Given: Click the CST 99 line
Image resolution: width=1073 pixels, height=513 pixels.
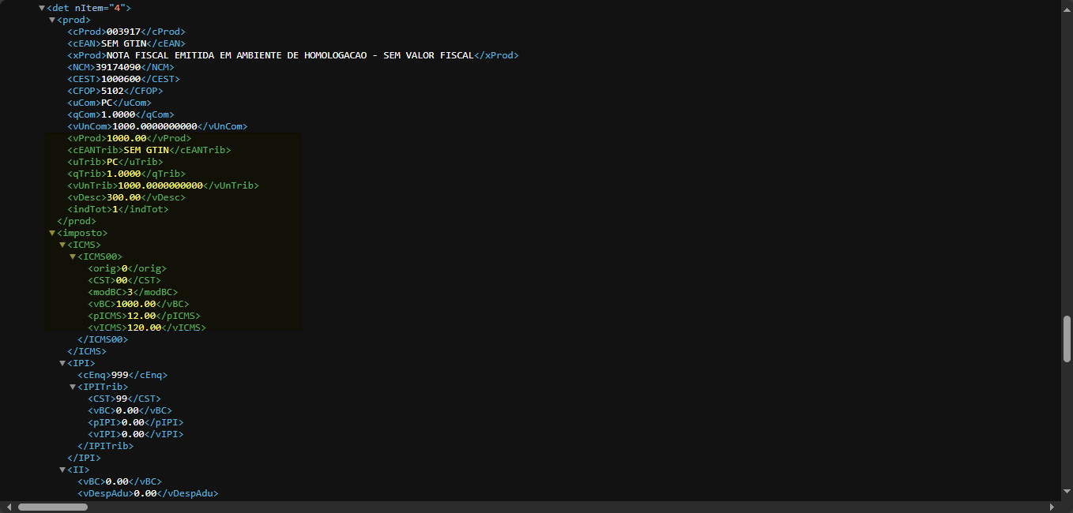Looking at the screenshot, I should [x=124, y=399].
